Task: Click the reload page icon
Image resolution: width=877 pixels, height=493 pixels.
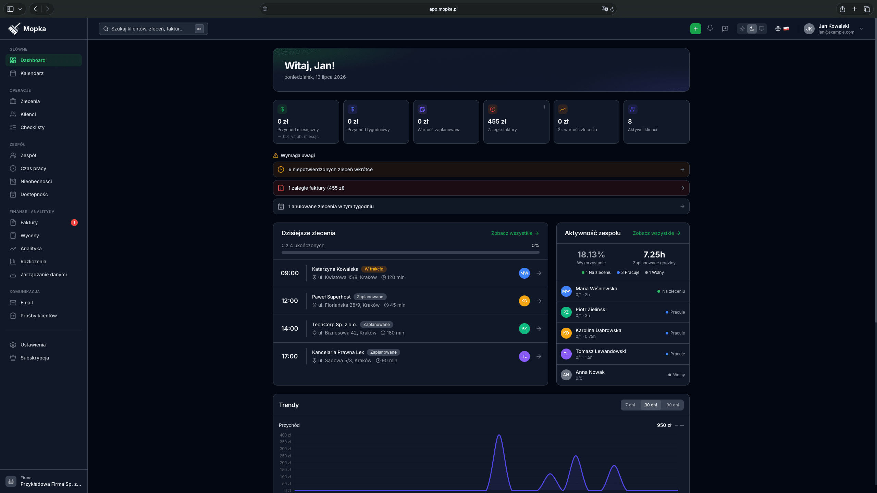Action: point(613,9)
